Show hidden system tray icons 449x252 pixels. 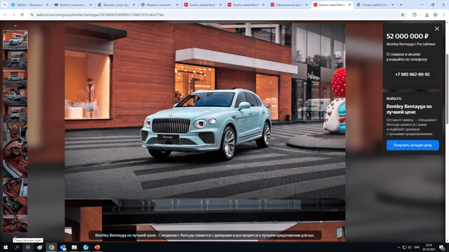[398, 247]
